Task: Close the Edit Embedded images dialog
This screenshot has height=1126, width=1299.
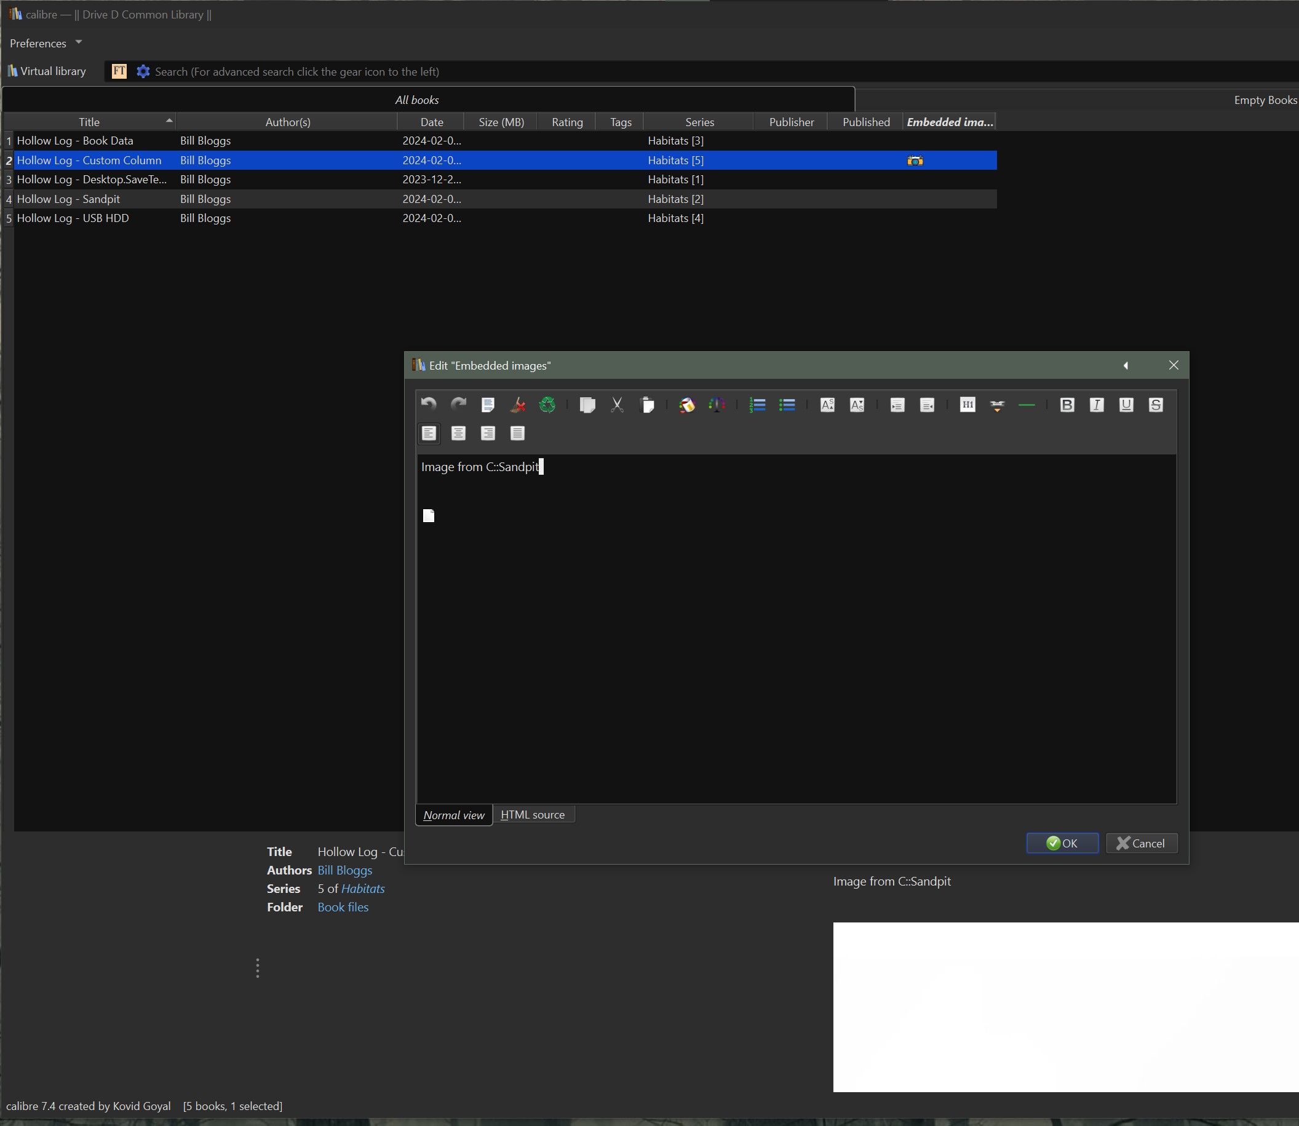Action: (1174, 366)
